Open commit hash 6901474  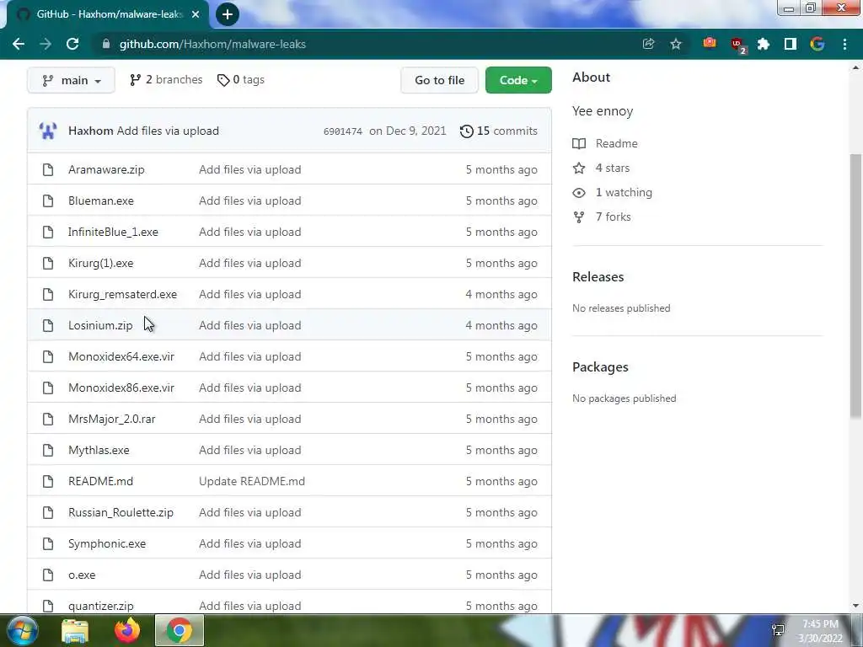pos(343,131)
